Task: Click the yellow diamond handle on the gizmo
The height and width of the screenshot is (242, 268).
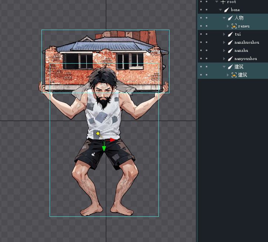Action: pos(98,133)
